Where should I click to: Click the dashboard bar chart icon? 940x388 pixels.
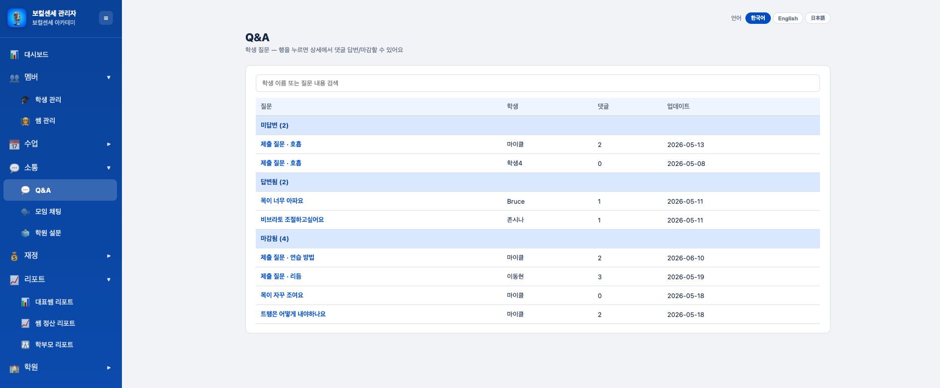[14, 55]
